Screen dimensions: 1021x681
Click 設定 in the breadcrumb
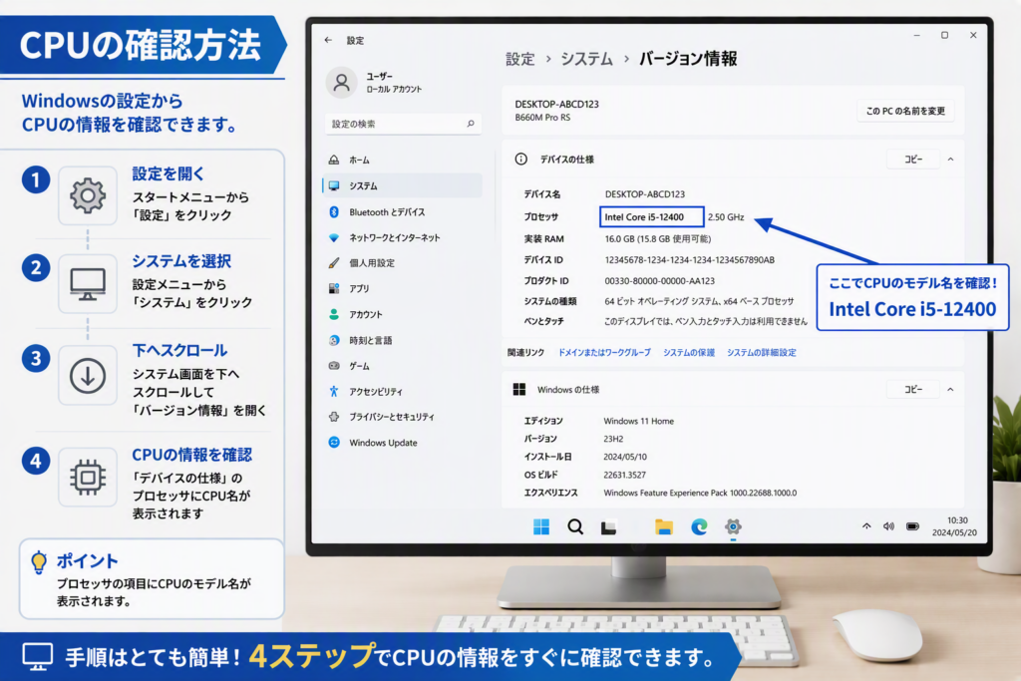pyautogui.click(x=520, y=59)
